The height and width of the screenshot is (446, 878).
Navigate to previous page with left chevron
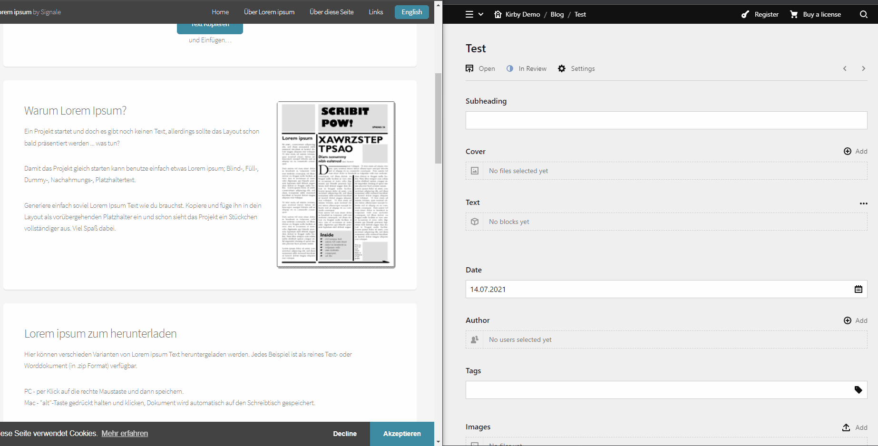[x=845, y=68]
